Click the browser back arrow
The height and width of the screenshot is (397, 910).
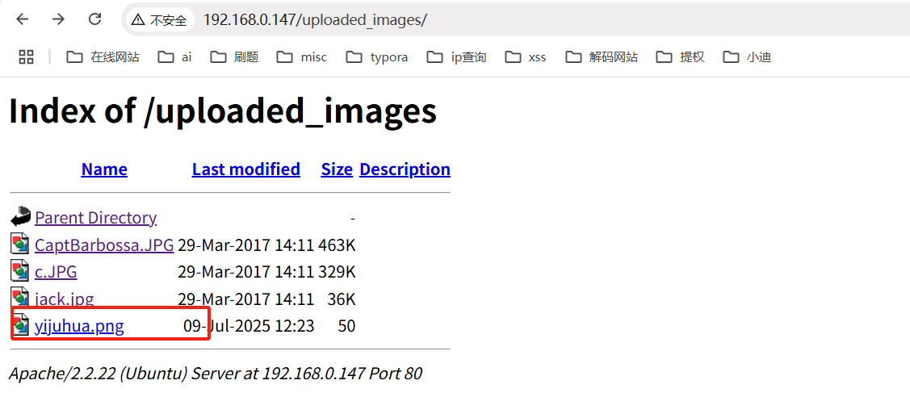(23, 19)
